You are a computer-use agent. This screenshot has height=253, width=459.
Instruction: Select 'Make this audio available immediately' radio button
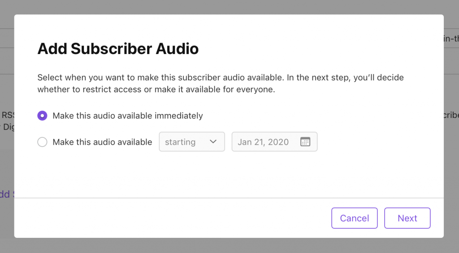tap(42, 116)
